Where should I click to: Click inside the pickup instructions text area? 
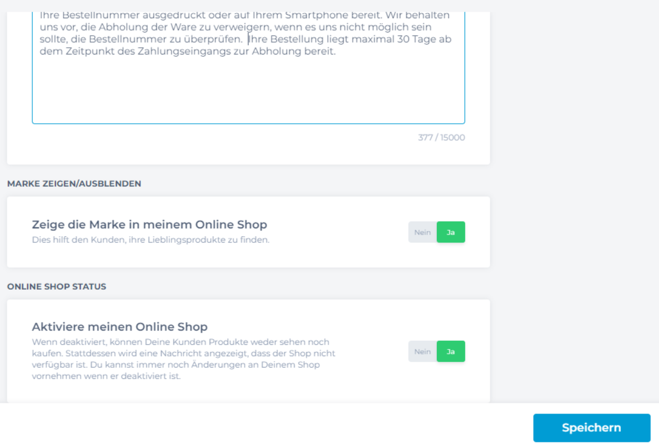click(x=248, y=67)
